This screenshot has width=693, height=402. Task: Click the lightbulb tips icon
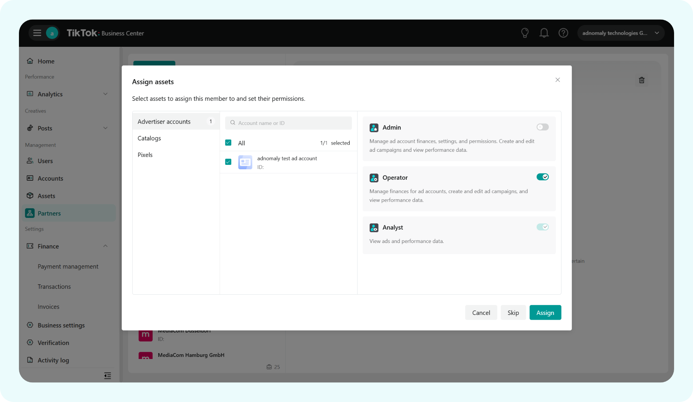tap(525, 33)
